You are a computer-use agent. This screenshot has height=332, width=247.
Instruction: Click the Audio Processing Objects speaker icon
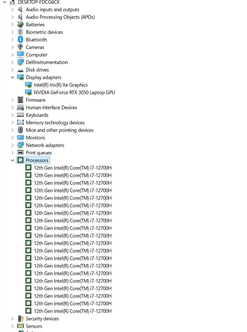pyautogui.click(x=20, y=17)
